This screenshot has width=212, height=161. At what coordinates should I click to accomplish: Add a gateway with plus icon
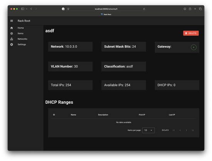pos(193,47)
